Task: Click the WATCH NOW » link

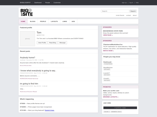Action: [x=108, y=51]
